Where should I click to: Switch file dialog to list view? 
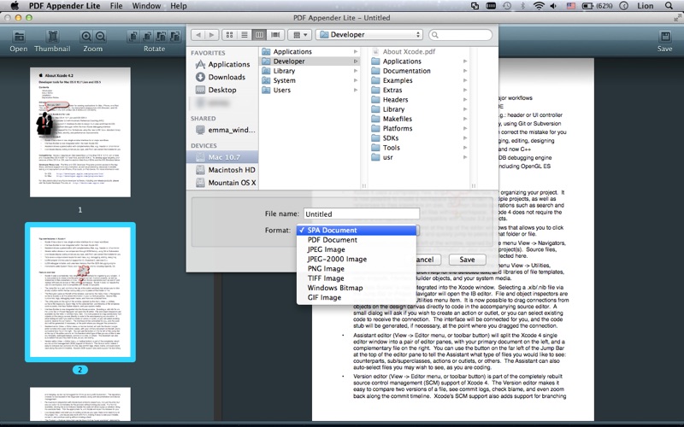(x=245, y=35)
